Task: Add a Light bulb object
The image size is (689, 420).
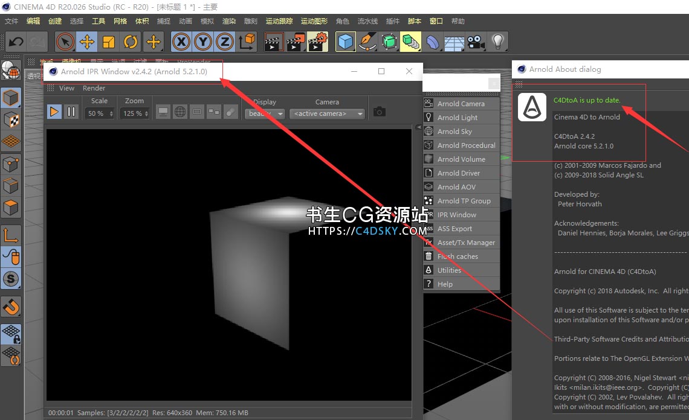Action: tap(497, 42)
